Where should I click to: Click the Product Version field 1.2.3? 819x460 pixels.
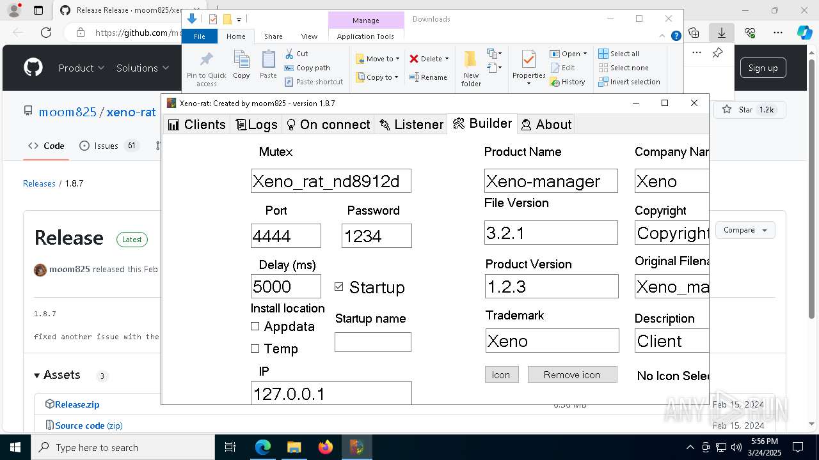552,286
